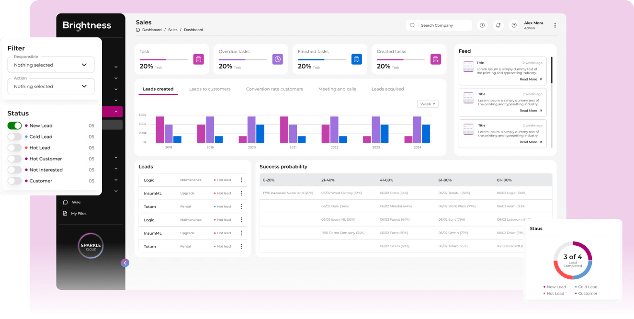
Task: Turn off the New Lead status toggle
Action: point(14,125)
